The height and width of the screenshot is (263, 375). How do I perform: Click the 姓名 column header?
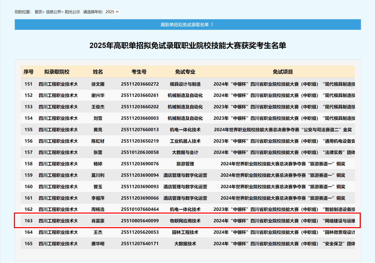pyautogui.click(x=98, y=72)
